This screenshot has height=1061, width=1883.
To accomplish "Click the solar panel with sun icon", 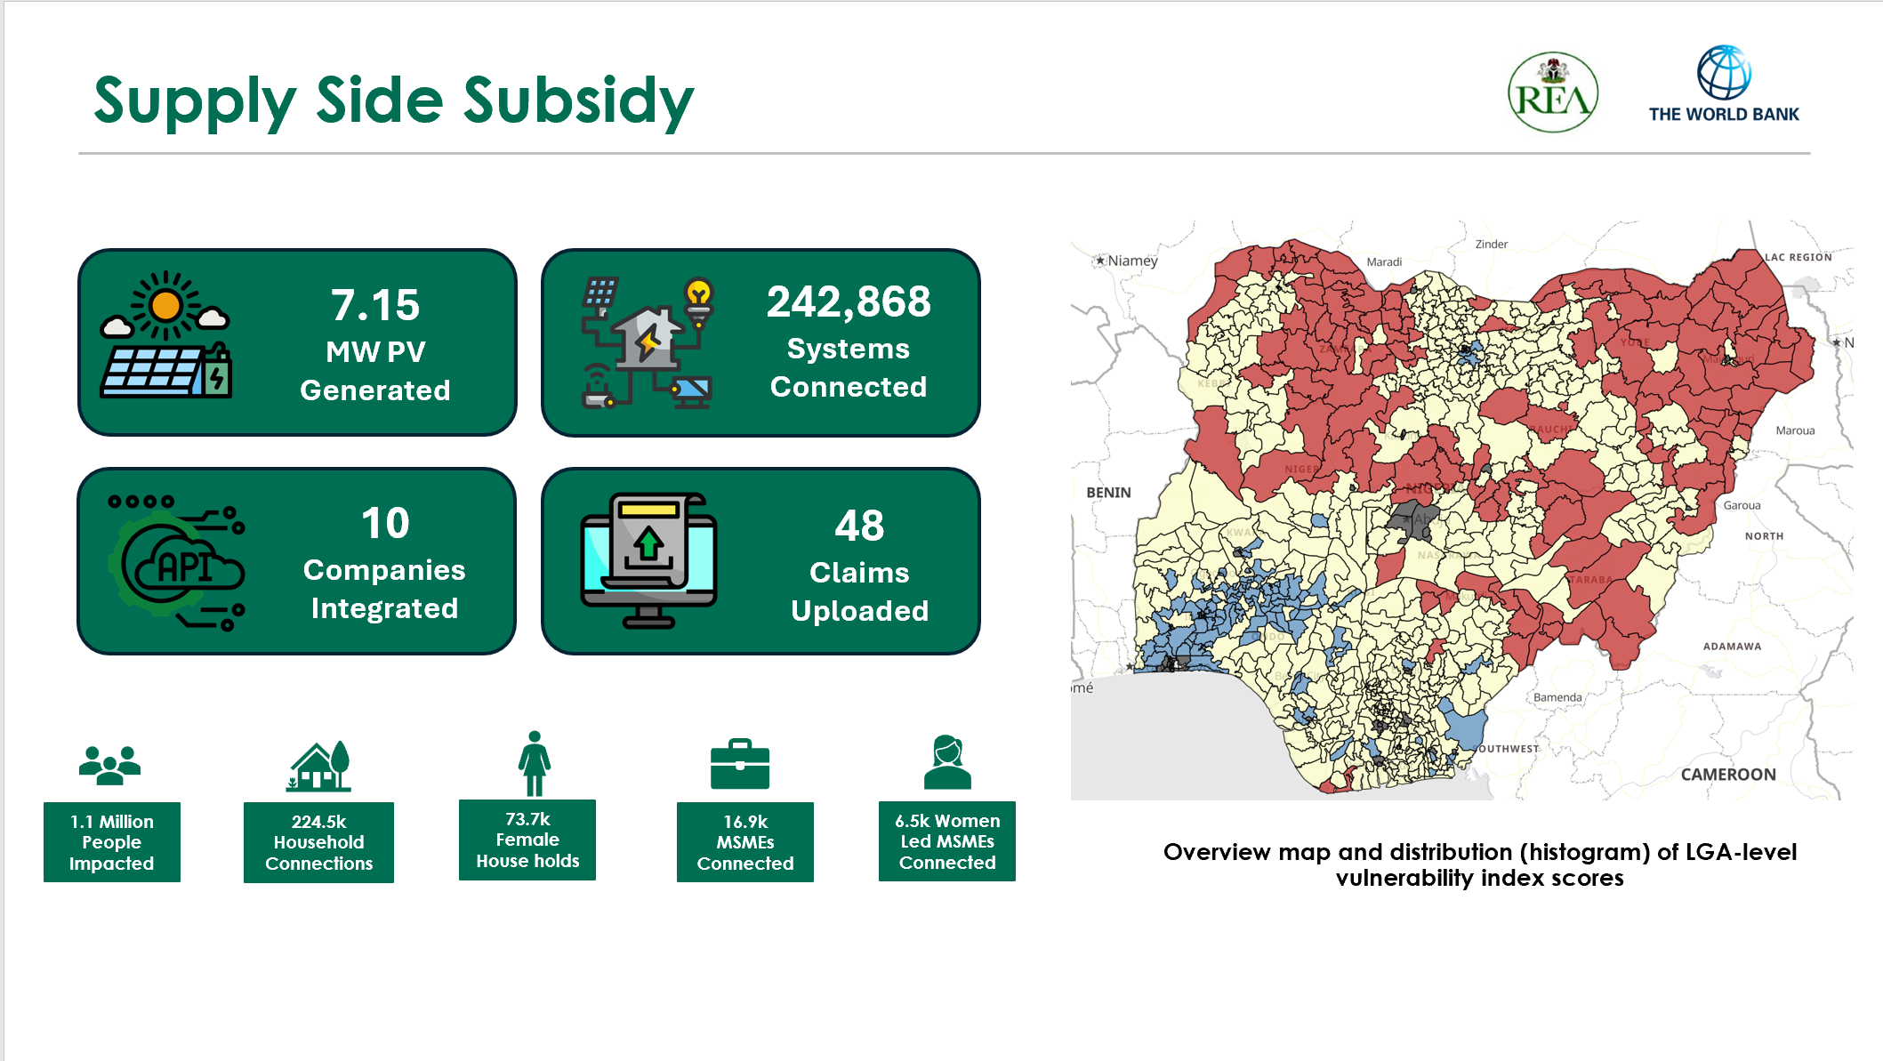I will 166,336.
